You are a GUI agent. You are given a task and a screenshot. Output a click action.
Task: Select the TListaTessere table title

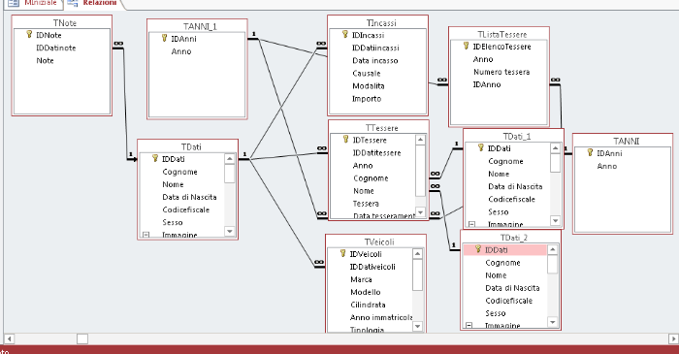click(x=501, y=34)
